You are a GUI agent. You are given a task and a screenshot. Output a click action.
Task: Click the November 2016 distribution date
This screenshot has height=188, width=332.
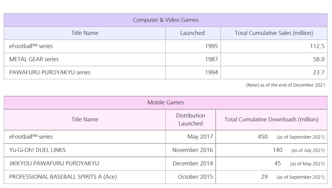[x=193, y=150]
